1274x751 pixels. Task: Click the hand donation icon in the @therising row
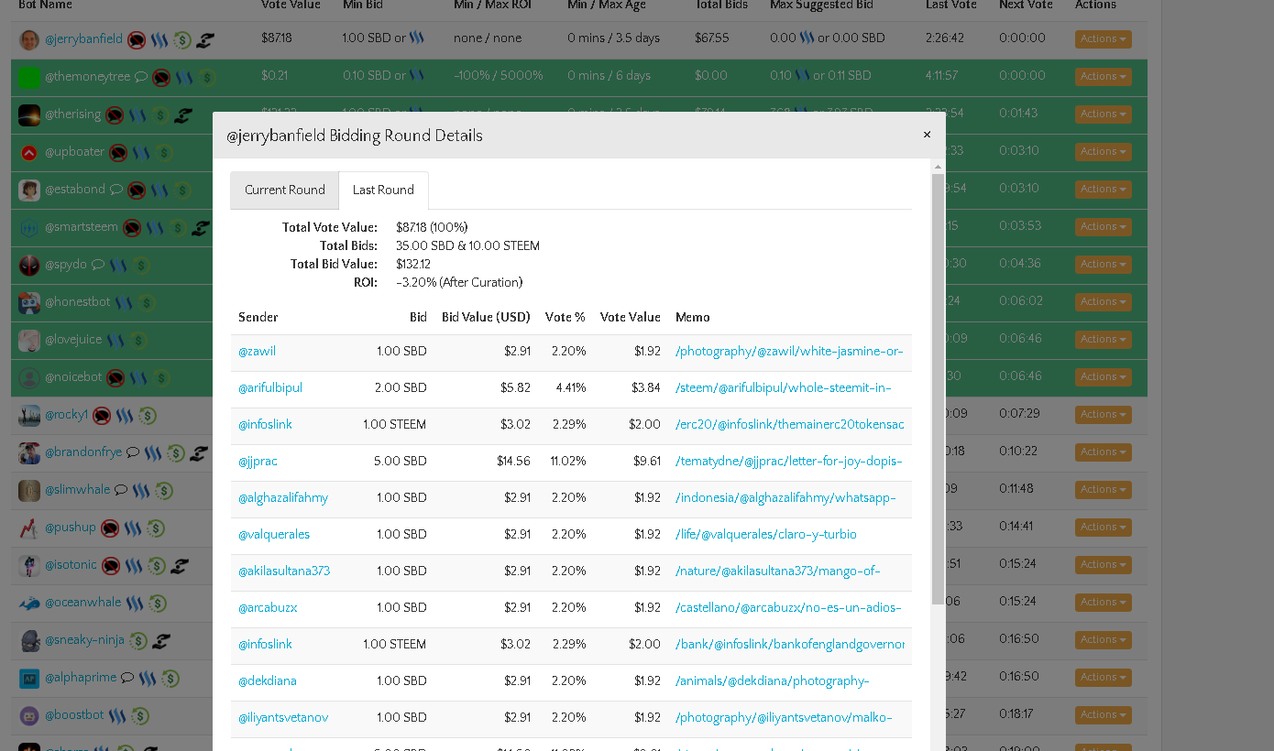click(x=183, y=115)
